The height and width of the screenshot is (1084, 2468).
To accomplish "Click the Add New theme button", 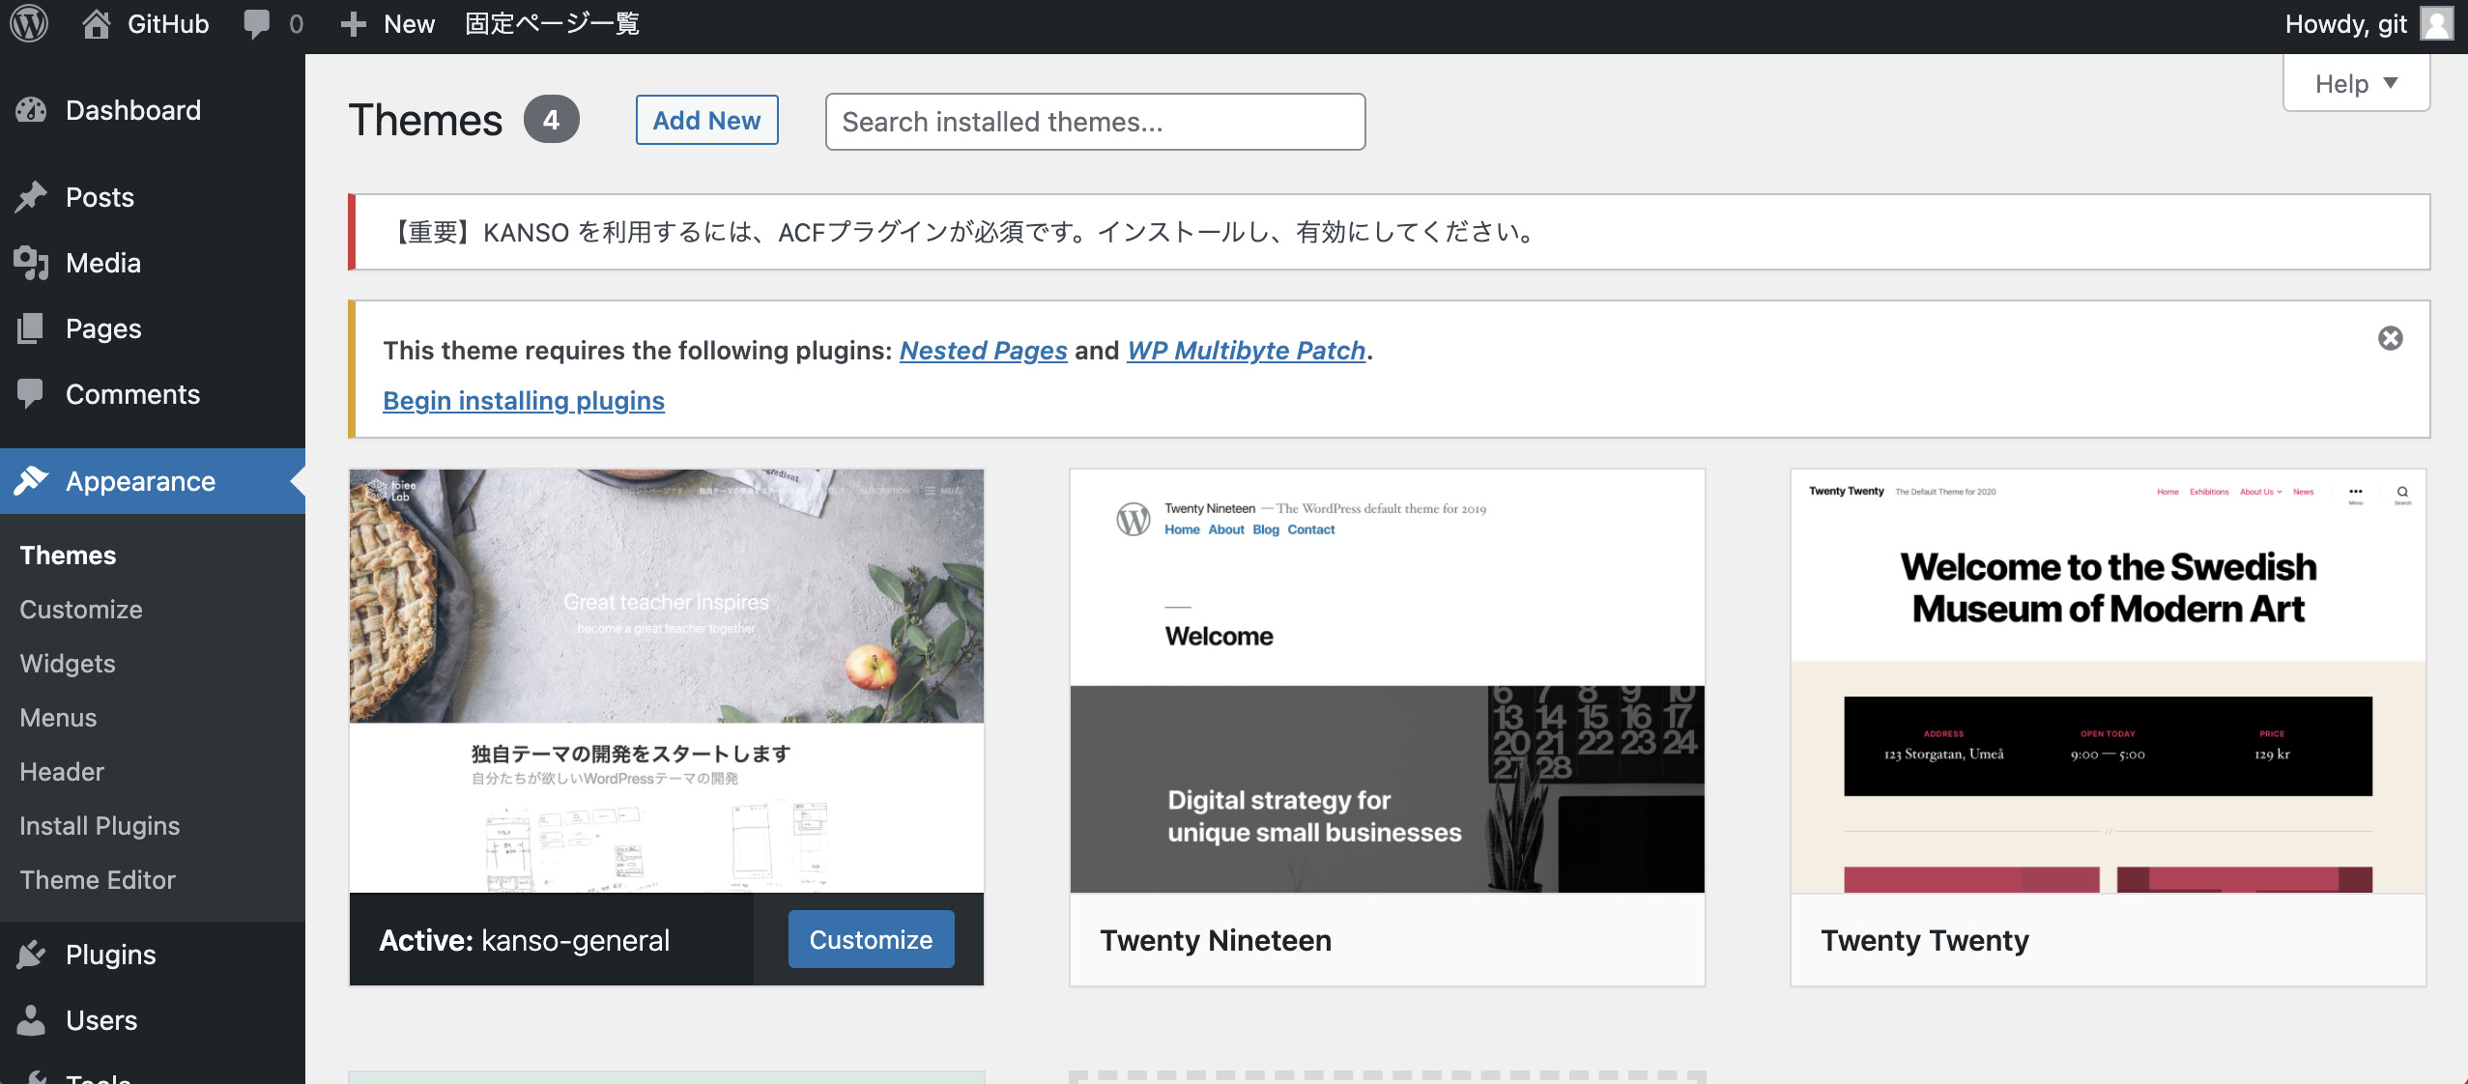I will 706,120.
